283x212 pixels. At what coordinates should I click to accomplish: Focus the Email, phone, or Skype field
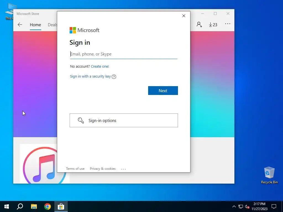click(124, 54)
